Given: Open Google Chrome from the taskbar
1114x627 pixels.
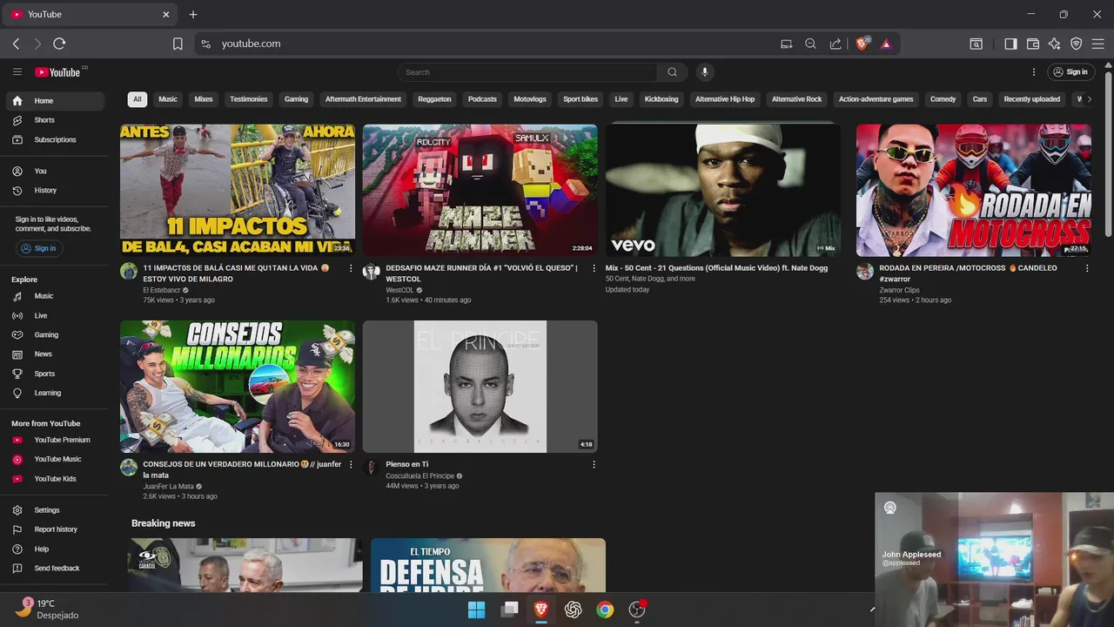Looking at the screenshot, I should [605, 610].
